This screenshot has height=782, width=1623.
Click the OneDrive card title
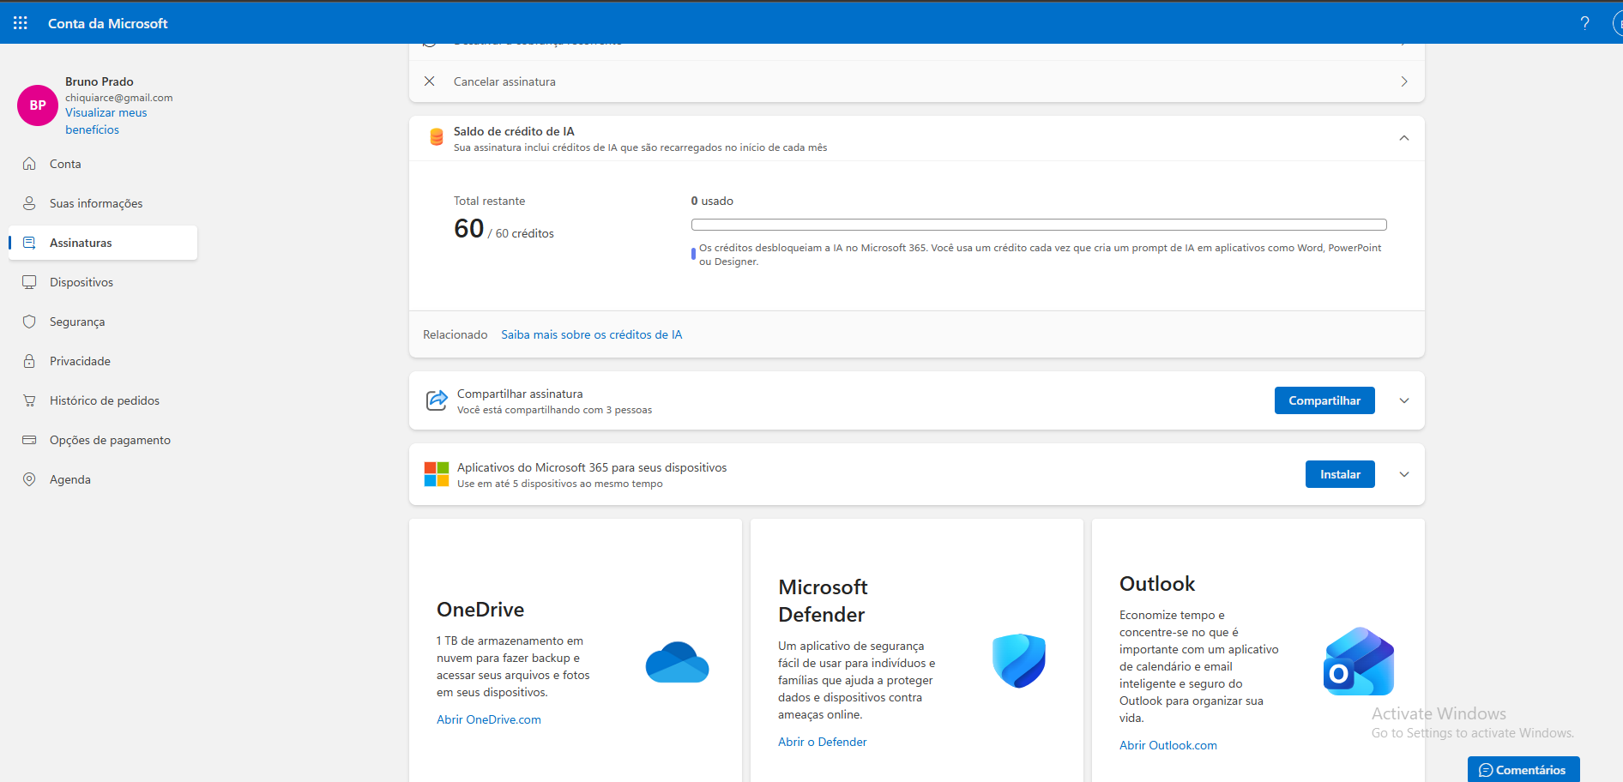click(480, 610)
